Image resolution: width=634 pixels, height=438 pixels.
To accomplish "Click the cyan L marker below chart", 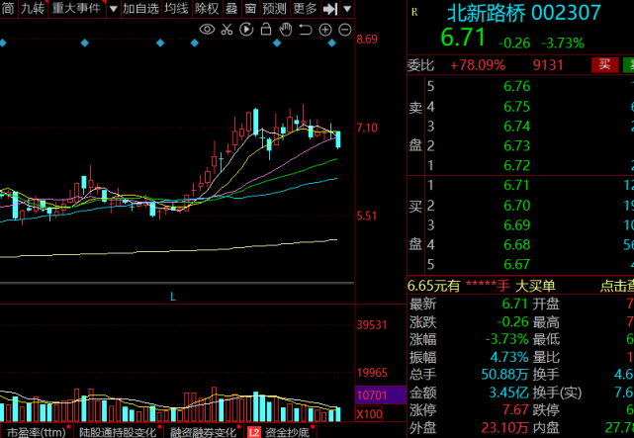I will (x=173, y=297).
